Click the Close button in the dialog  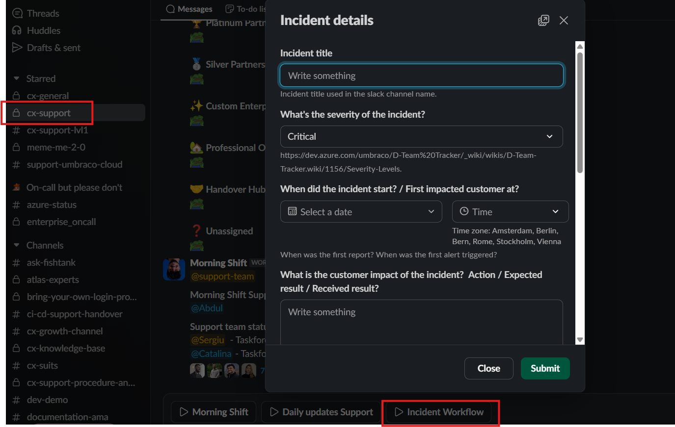(x=488, y=368)
